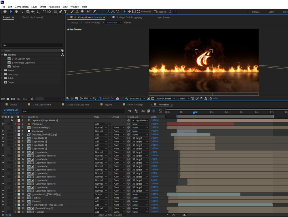Select the Selection arrow tool
Viewport: 288px width, 217px height.
12,12
